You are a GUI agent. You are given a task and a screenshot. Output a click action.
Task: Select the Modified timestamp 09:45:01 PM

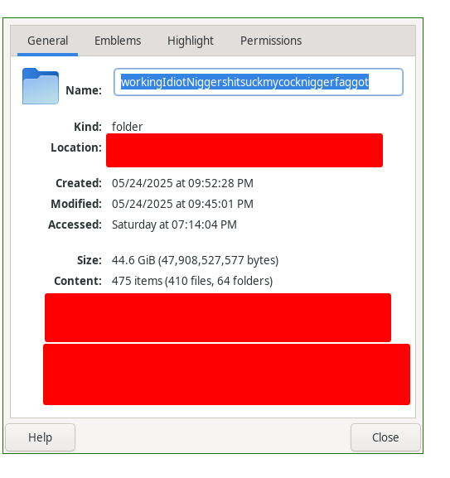click(x=220, y=204)
